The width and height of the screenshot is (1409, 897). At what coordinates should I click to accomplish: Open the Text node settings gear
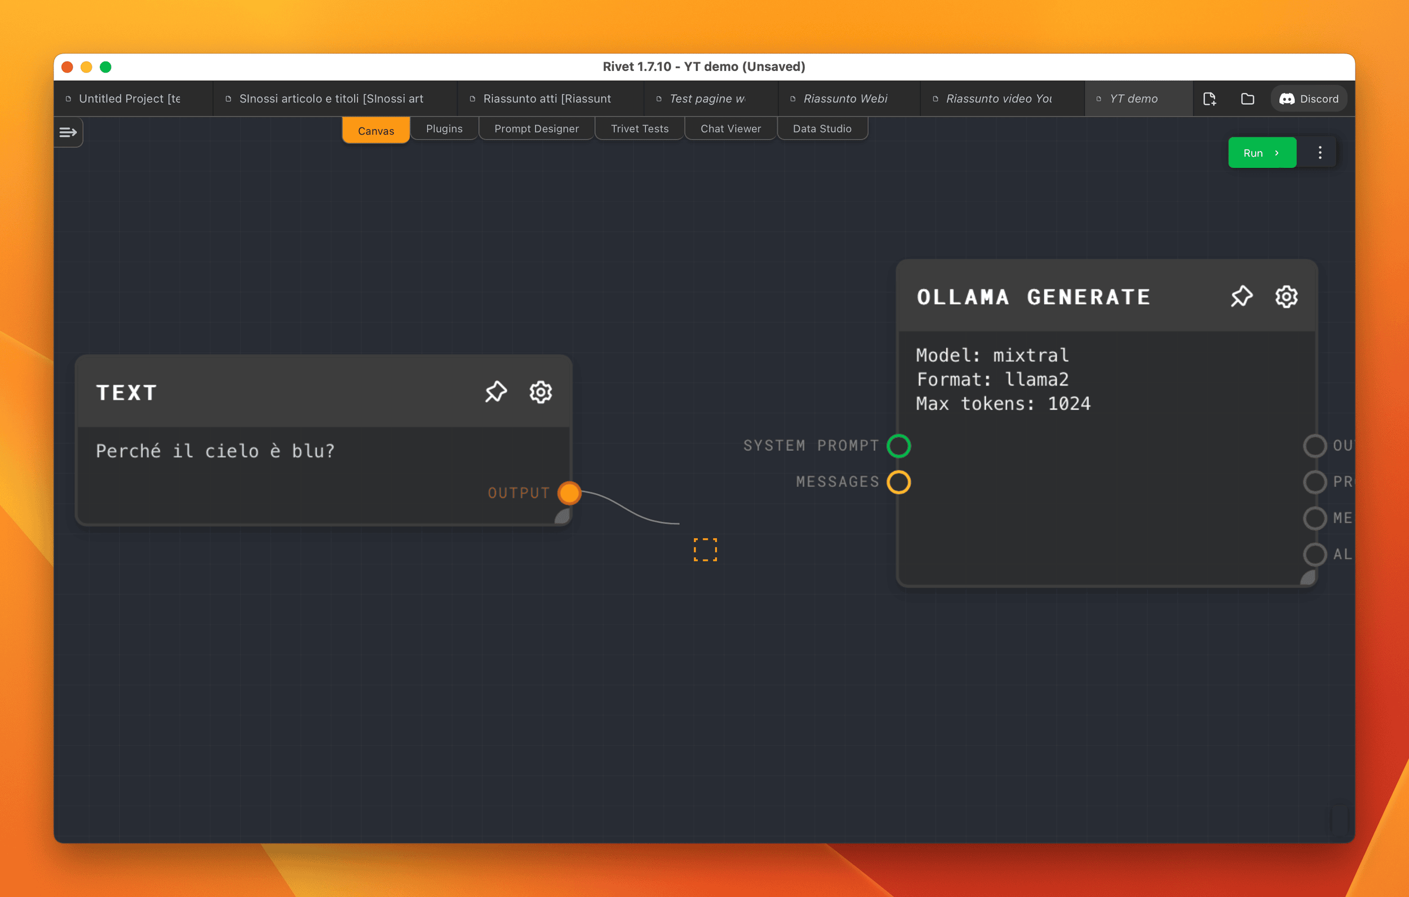(540, 392)
